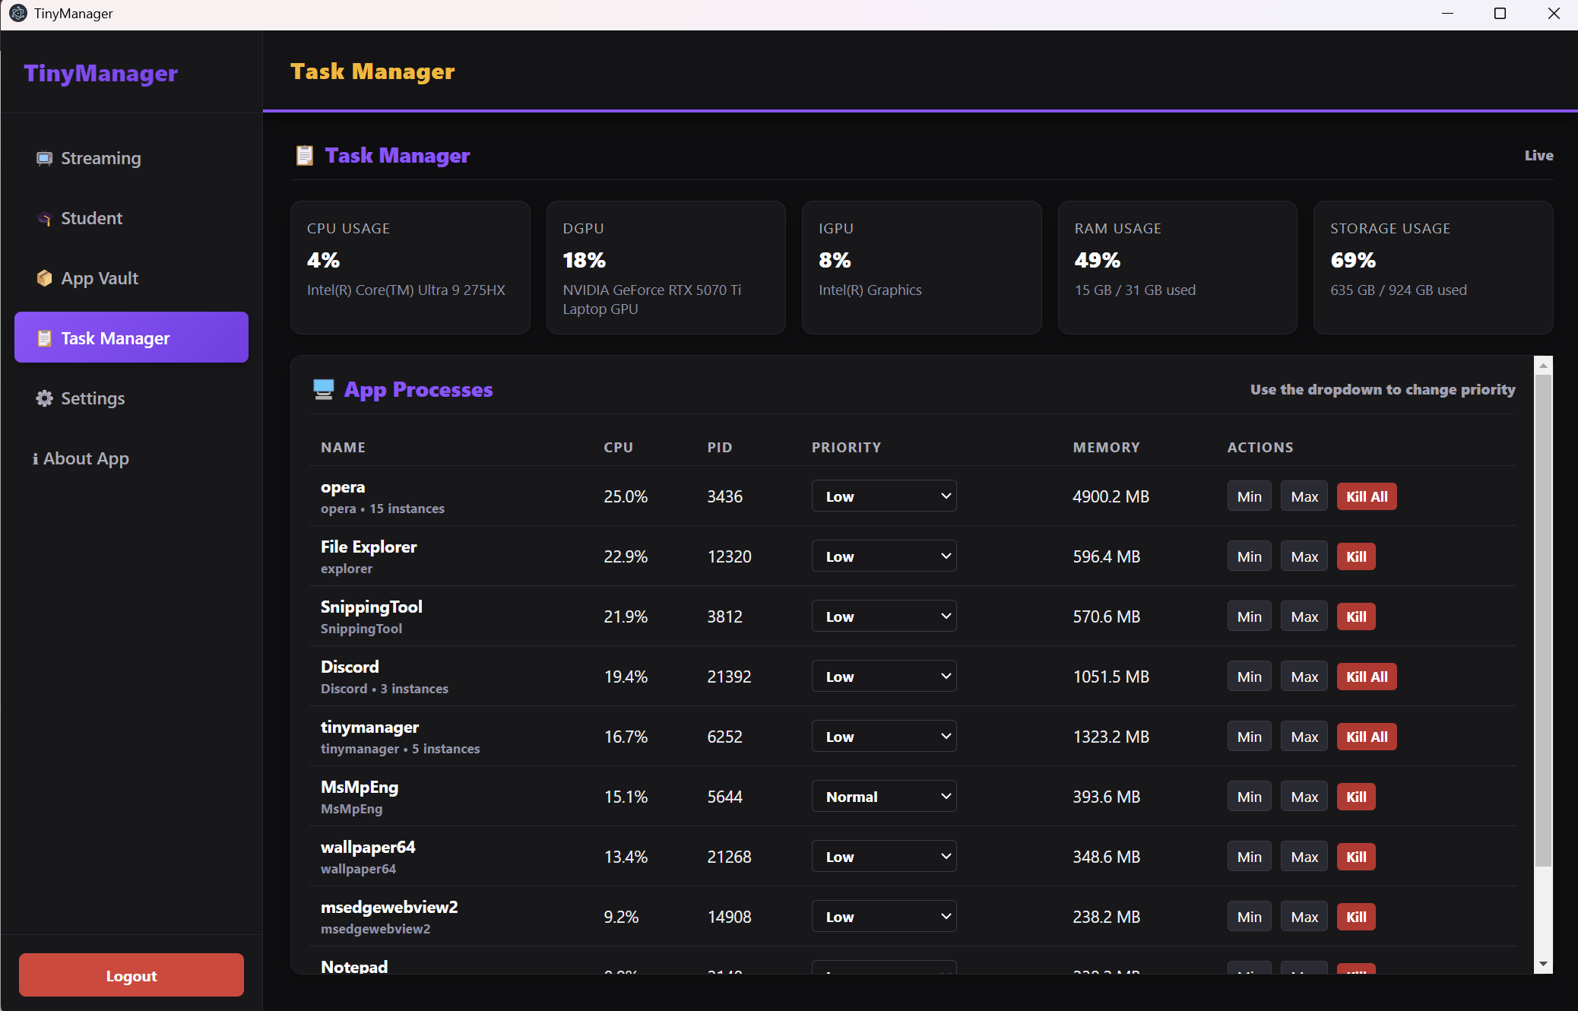Kill all opera instances
This screenshot has height=1011, width=1578.
click(1367, 496)
